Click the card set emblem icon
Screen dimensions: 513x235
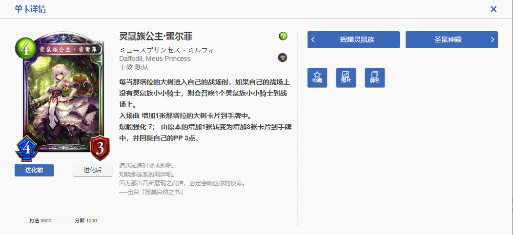(283, 58)
